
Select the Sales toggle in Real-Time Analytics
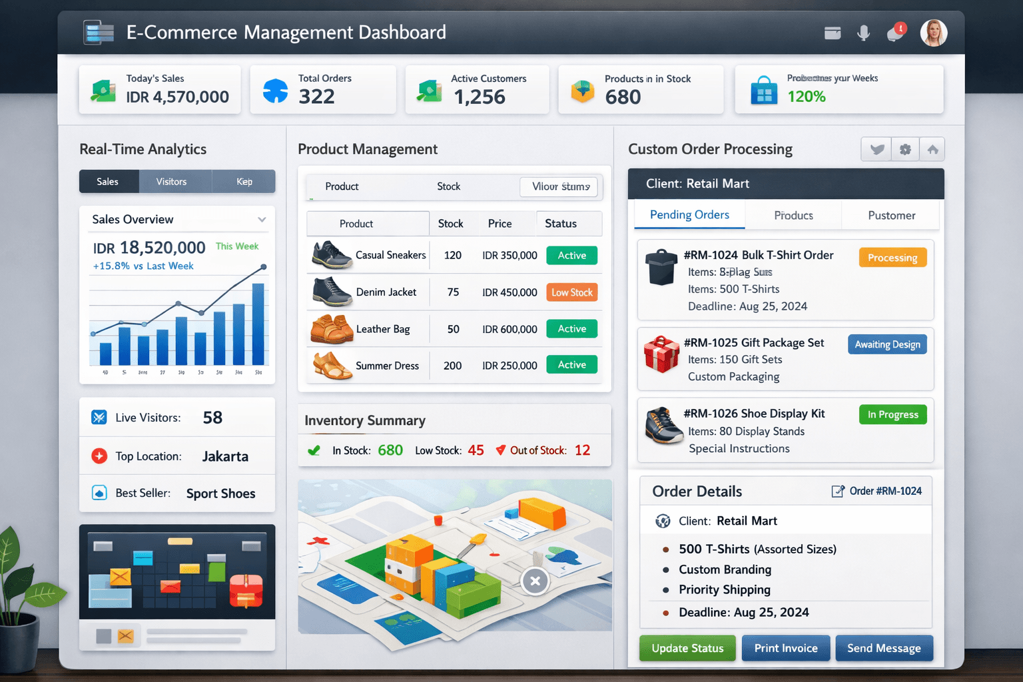click(x=109, y=180)
